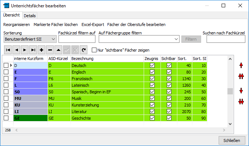Toggle Sichtbar checkbox for Literatur

(x=169, y=112)
